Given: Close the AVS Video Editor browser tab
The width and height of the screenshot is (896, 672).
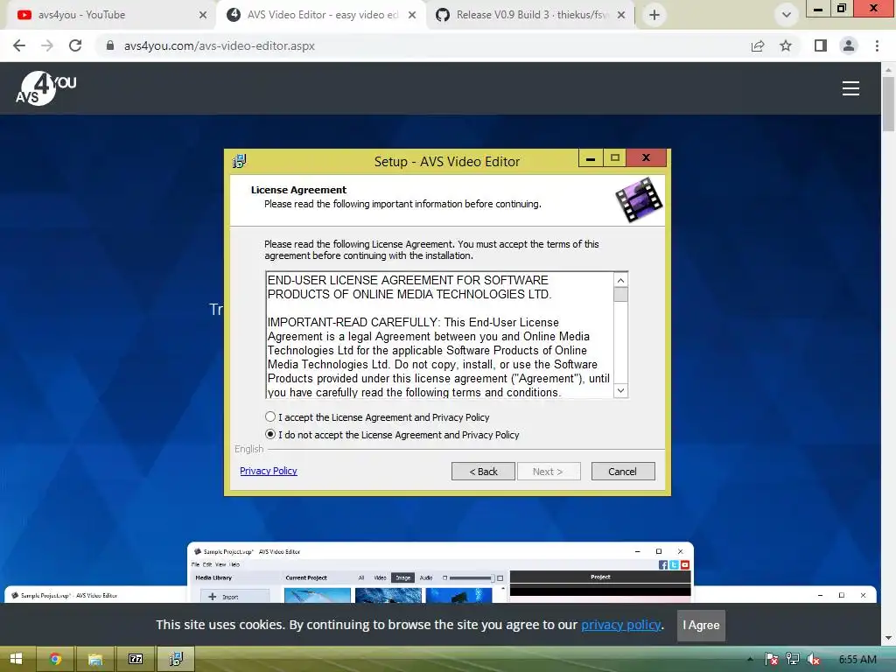Looking at the screenshot, I should pos(412,15).
